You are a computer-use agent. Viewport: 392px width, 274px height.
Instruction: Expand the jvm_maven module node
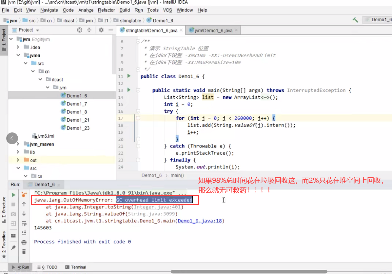pos(18,144)
